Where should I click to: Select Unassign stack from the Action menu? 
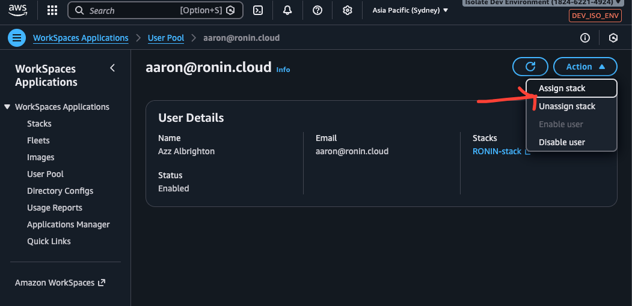tap(571, 107)
